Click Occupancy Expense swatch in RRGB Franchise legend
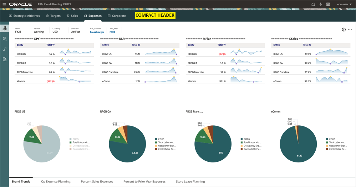 pos(242,146)
